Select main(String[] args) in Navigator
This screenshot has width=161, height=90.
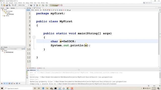coord(9,52)
